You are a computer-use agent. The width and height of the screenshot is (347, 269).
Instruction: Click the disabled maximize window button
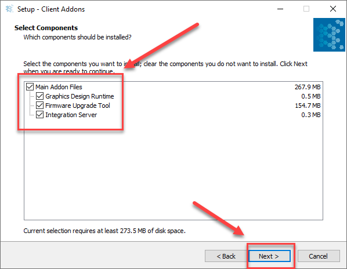306,9
